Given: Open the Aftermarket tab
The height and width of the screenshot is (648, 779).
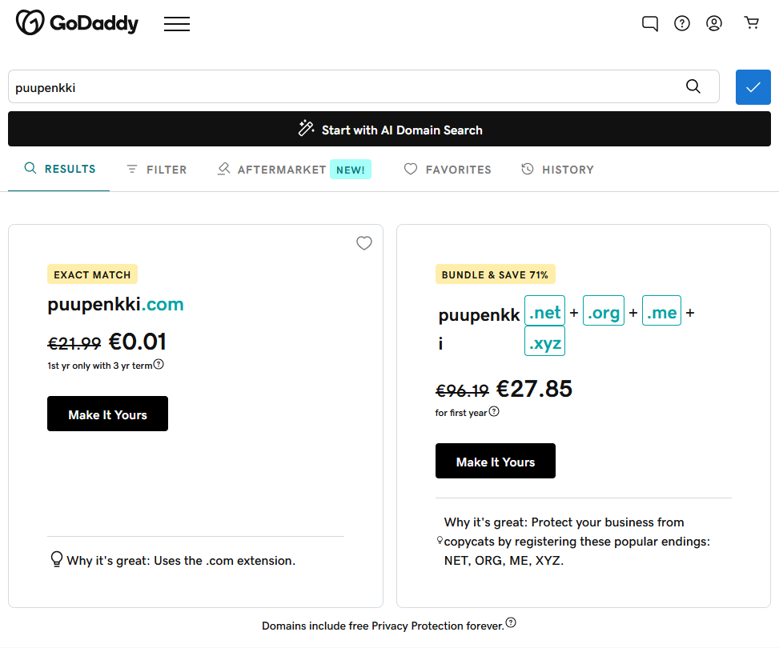Looking at the screenshot, I should click(294, 170).
